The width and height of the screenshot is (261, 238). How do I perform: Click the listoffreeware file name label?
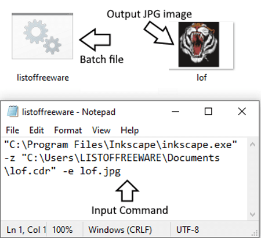click(43, 78)
